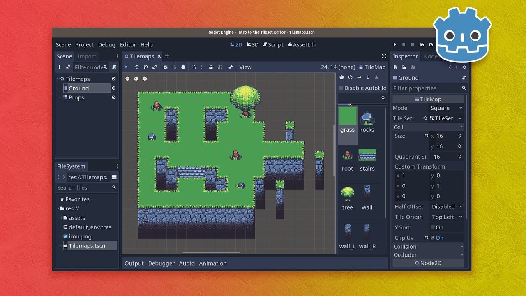
Task: Uncheck the Clip Uv checkbox
Action: click(432, 238)
